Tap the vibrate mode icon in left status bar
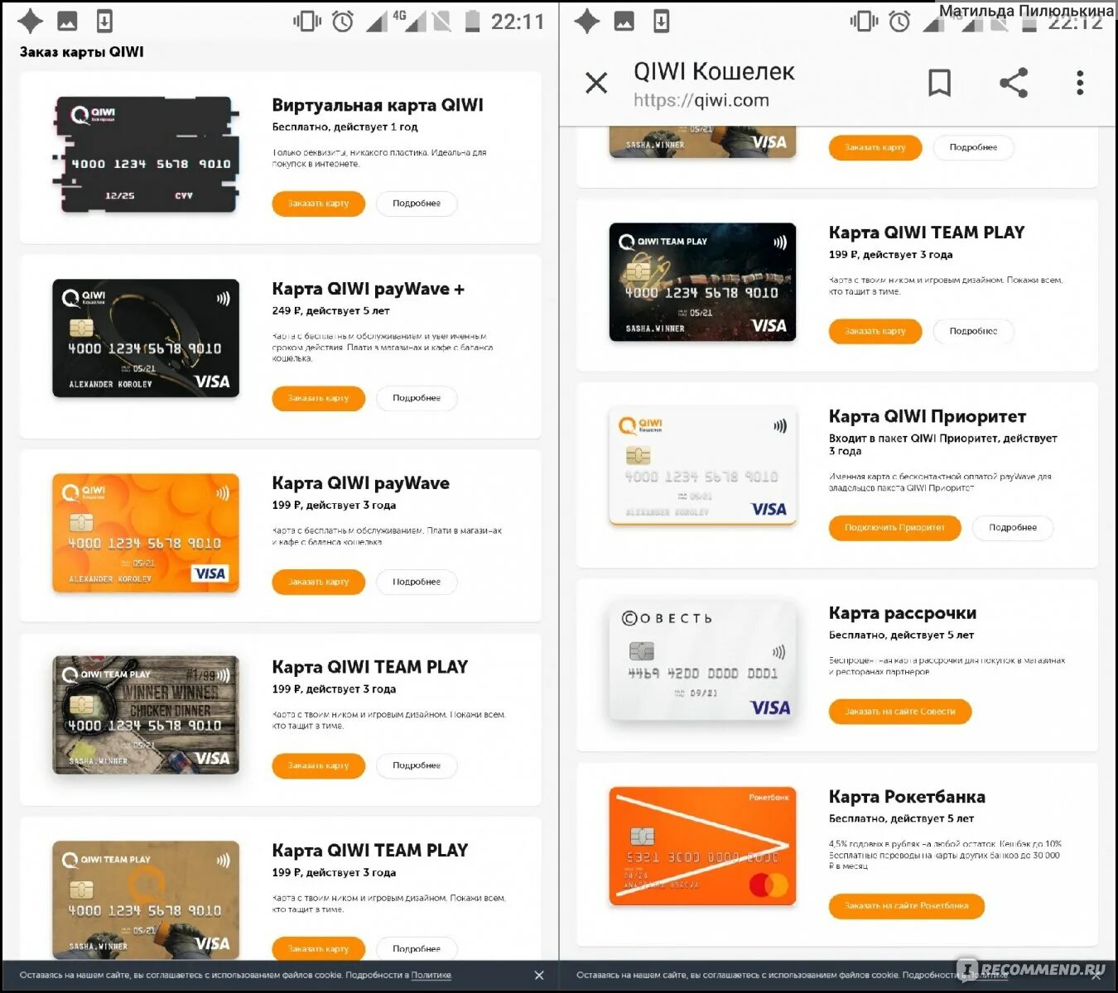This screenshot has height=993, width=1118. 307,22
